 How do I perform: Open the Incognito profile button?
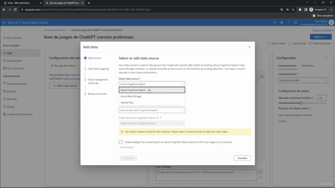click(x=318, y=9)
